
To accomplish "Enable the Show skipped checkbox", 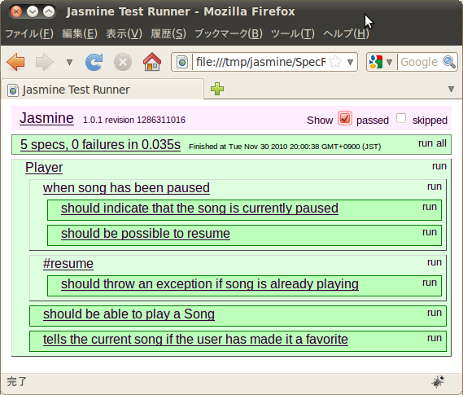I will tap(401, 118).
